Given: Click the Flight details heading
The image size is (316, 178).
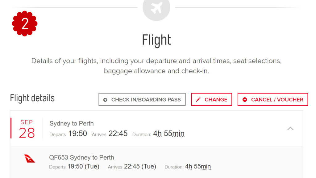Looking at the screenshot, I should [32, 98].
